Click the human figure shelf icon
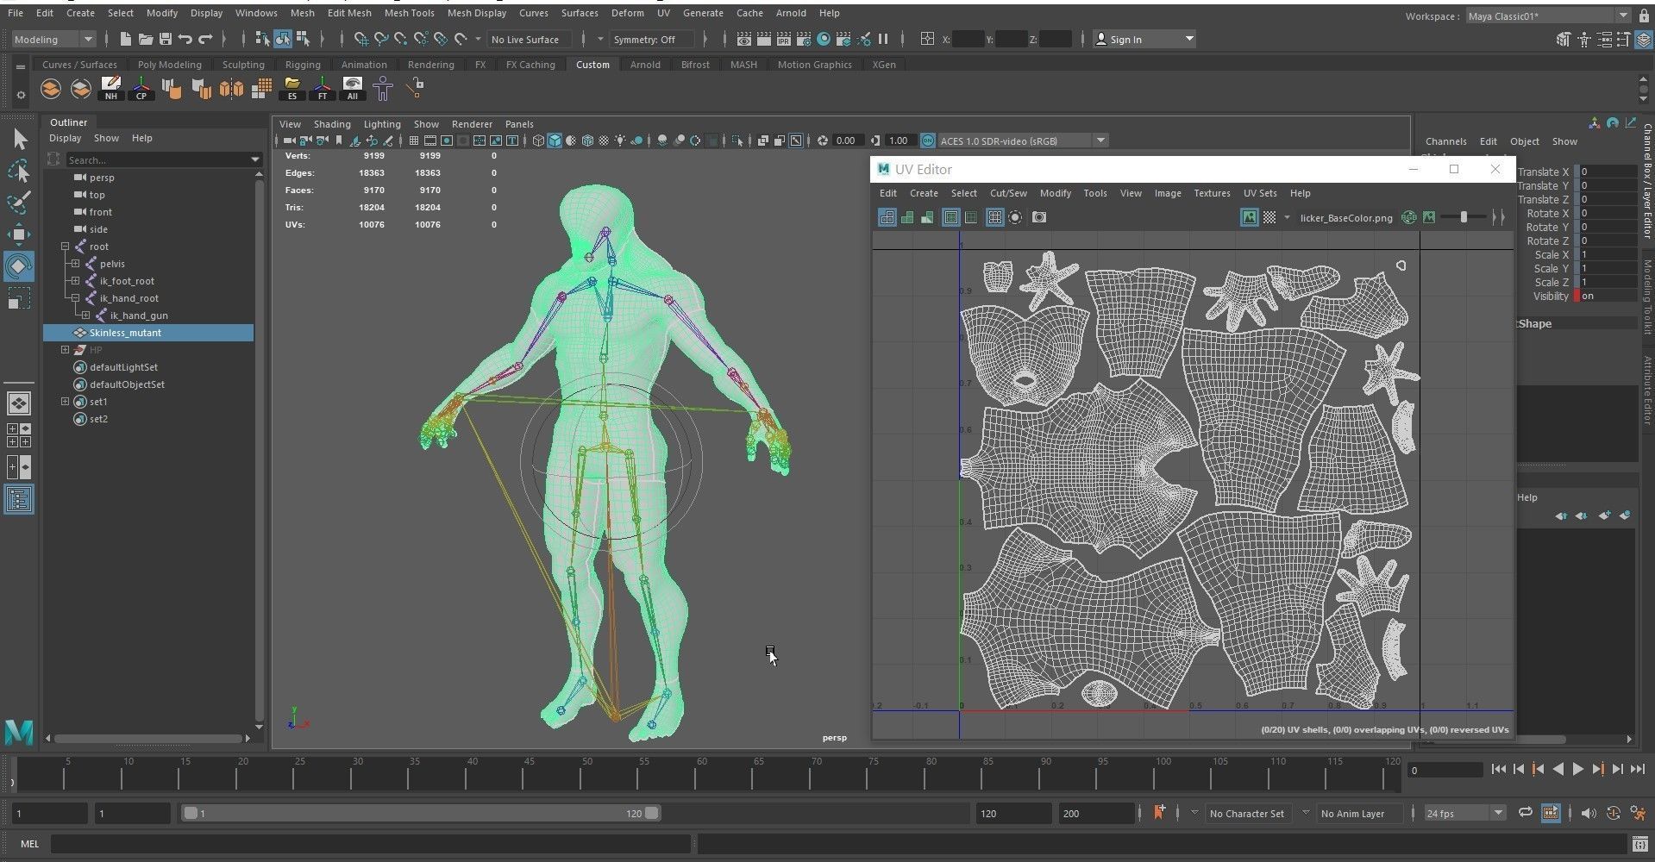 (383, 88)
